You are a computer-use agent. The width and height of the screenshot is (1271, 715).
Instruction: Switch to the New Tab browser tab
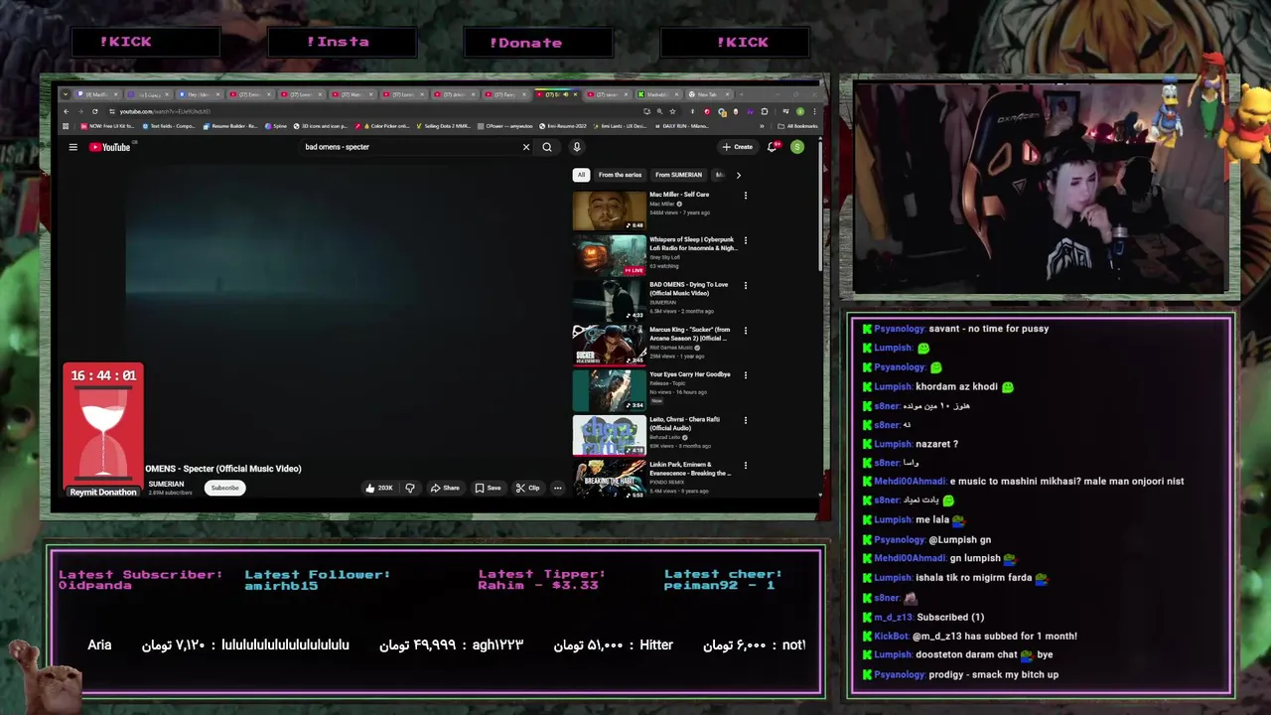[x=706, y=94]
